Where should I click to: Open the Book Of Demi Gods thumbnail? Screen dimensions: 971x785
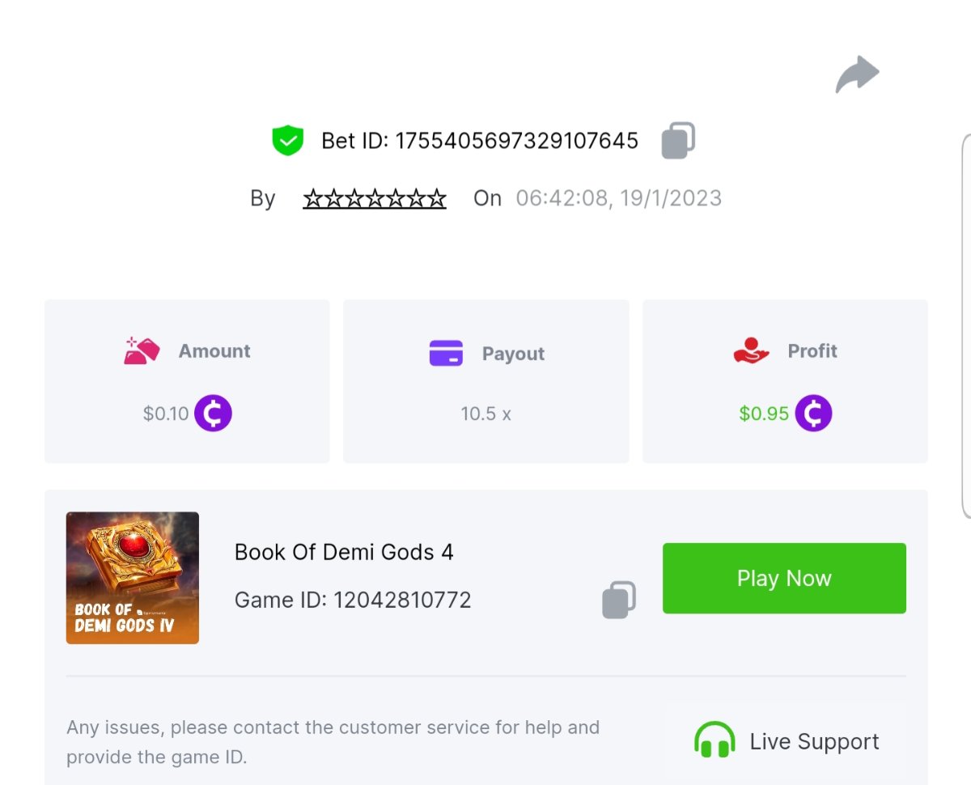pos(133,578)
